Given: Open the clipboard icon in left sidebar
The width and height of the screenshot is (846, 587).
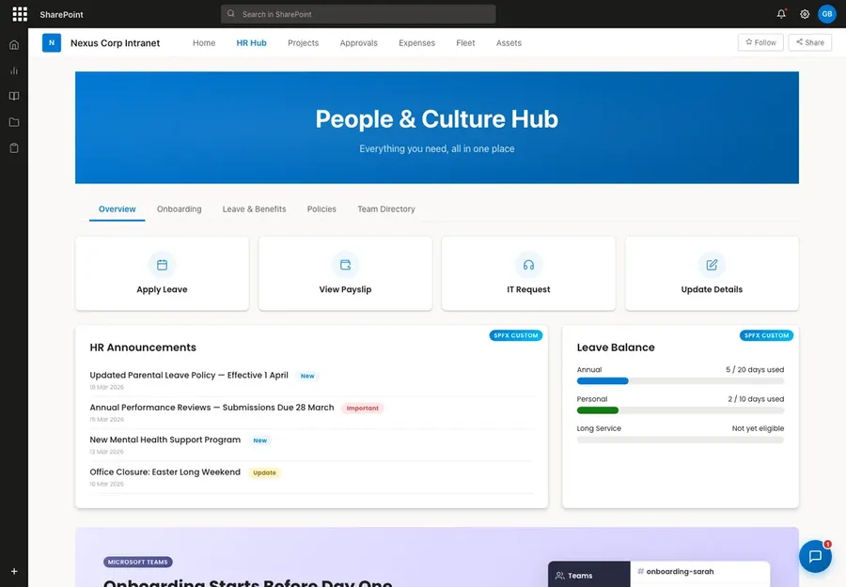Looking at the screenshot, I should point(14,147).
